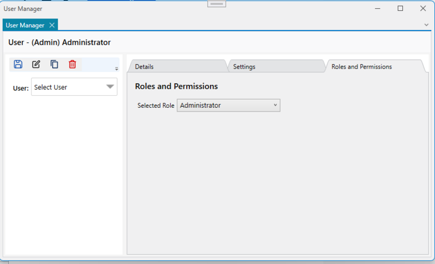The image size is (435, 264).
Task: Close the User Manager tab
Action: click(x=52, y=25)
